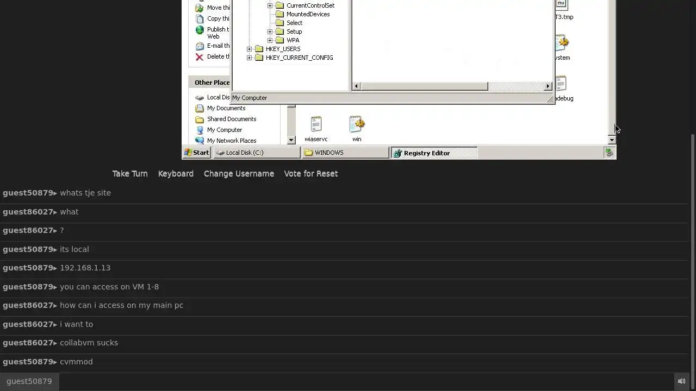The image size is (696, 391).
Task: Click Vote for Reset
Action: [311, 174]
